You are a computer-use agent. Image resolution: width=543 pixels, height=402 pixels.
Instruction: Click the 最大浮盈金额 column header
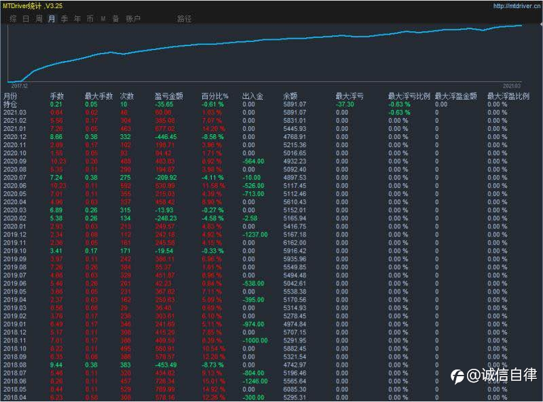pos(456,96)
